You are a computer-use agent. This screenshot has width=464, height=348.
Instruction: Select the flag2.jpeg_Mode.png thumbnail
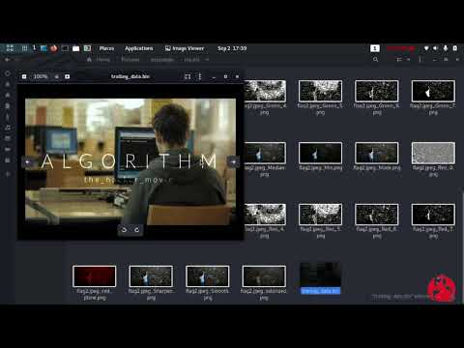click(x=377, y=153)
